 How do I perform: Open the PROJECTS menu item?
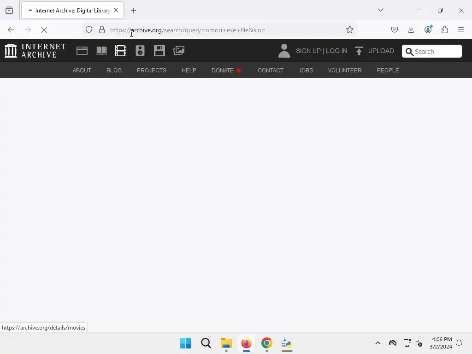click(x=151, y=71)
